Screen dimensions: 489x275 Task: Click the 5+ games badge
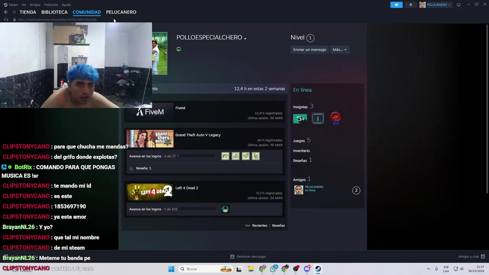click(x=300, y=119)
